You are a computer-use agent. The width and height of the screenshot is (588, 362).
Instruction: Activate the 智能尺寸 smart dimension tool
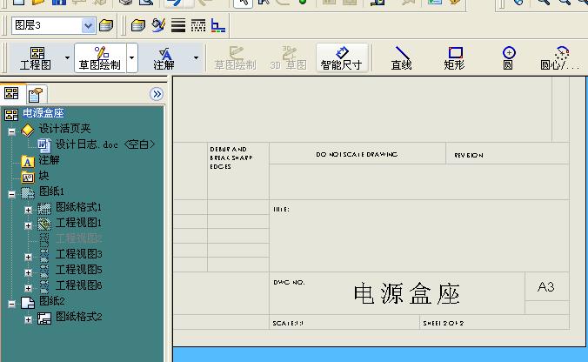coord(341,58)
